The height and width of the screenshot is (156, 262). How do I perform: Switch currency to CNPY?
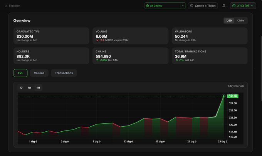[241, 20]
